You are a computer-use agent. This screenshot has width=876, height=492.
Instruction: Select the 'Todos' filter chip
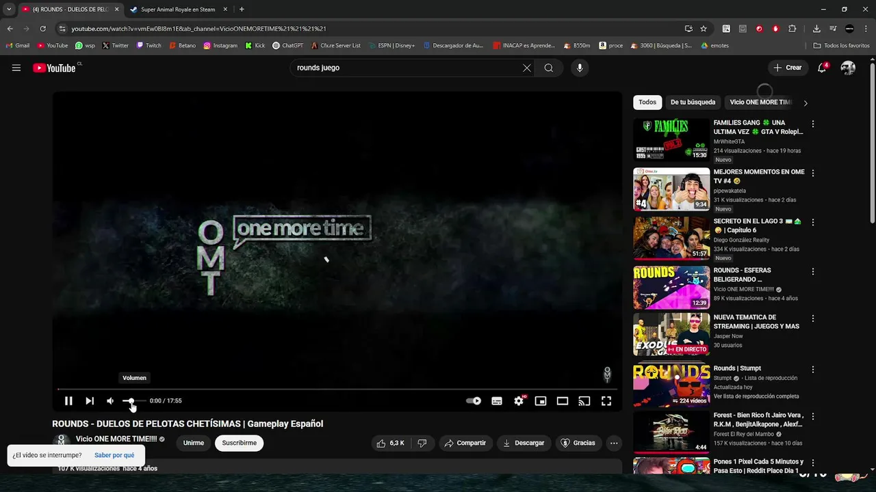point(647,102)
